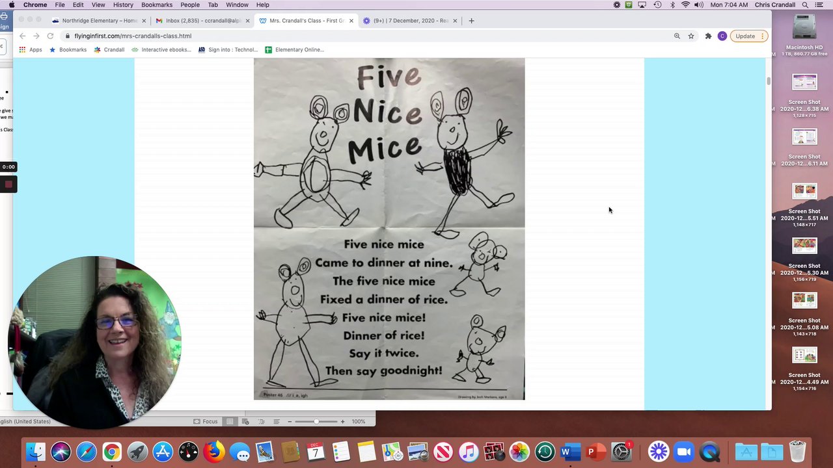Click the Wi-Fi status icon in menu bar
Screen dimensions: 833x468
[x=685, y=5]
